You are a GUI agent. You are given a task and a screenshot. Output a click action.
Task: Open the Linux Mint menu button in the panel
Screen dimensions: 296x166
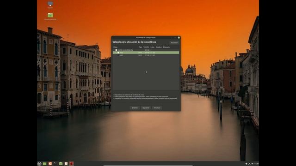pos(39,164)
